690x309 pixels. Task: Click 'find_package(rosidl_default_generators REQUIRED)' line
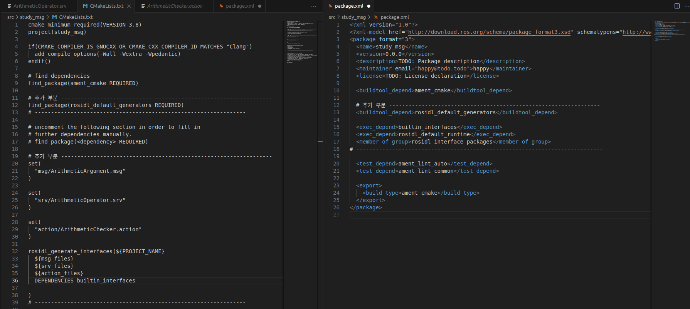pyautogui.click(x=106, y=105)
